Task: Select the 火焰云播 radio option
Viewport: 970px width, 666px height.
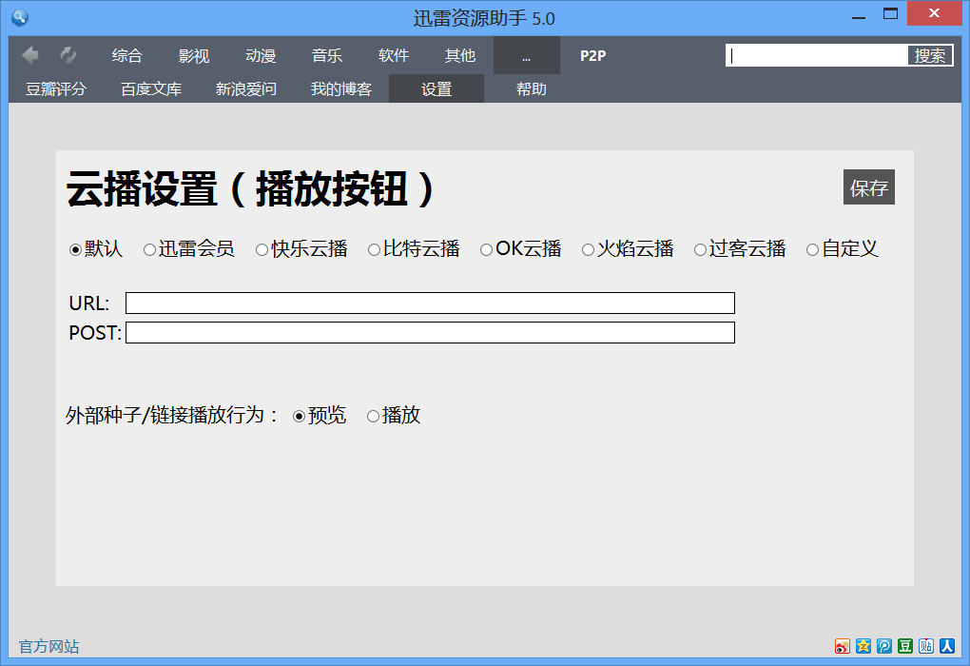Action: click(x=588, y=250)
